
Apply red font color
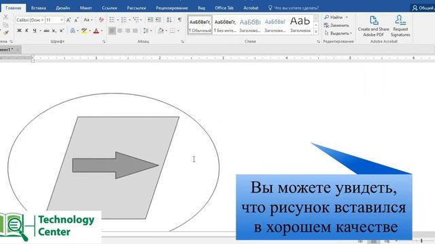(97, 30)
